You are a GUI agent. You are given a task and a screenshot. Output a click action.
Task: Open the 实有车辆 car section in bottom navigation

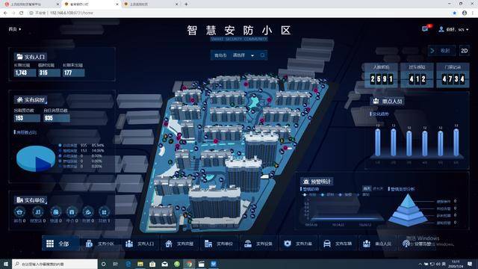click(338, 244)
